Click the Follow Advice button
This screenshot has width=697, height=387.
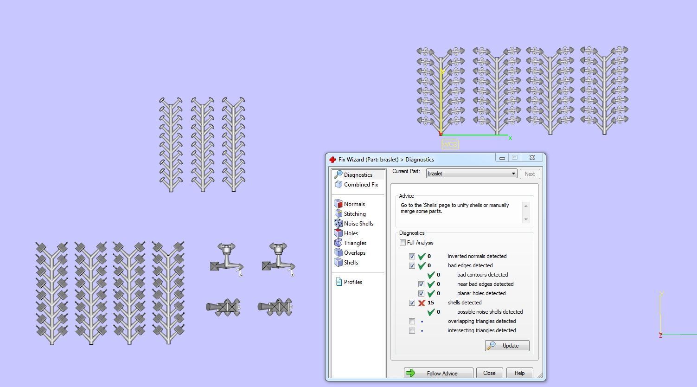(438, 373)
